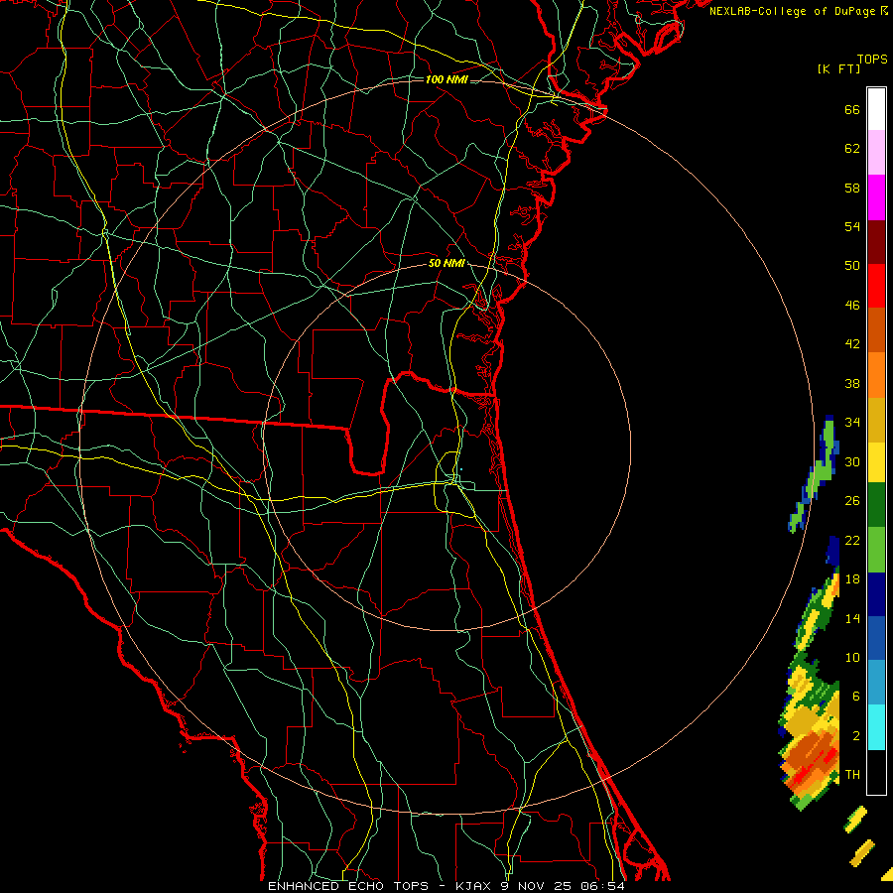Click the '38' legend label
Screen dimensions: 893x893
click(x=852, y=384)
